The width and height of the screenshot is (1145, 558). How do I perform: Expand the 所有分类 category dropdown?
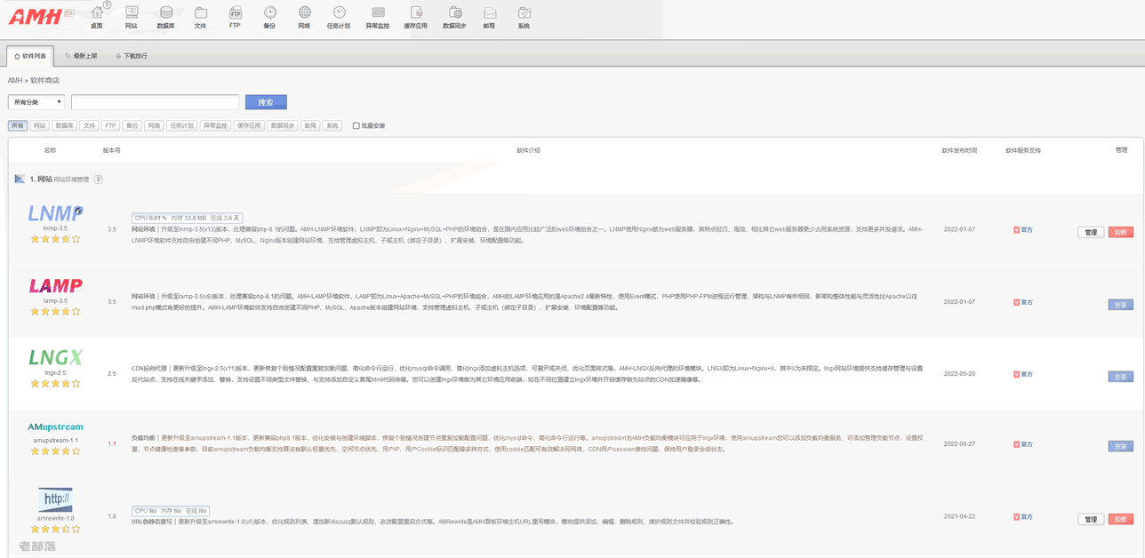coord(36,102)
